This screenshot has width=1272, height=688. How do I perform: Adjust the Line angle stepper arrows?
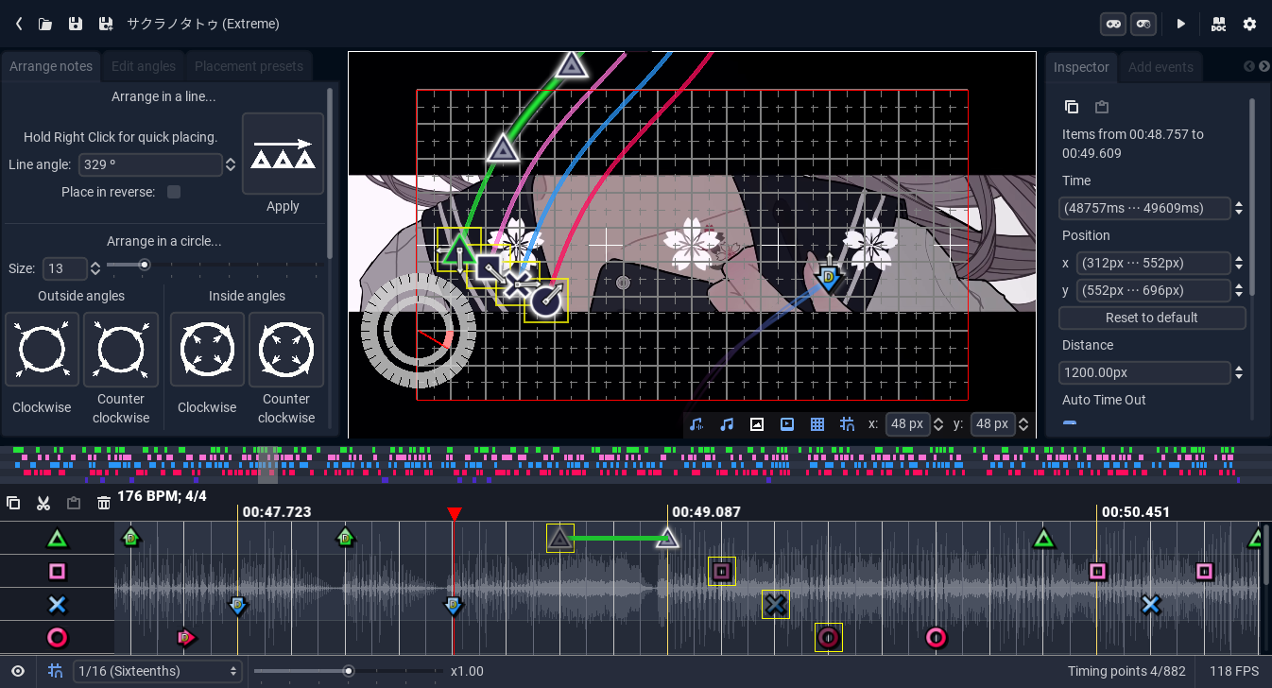[230, 164]
